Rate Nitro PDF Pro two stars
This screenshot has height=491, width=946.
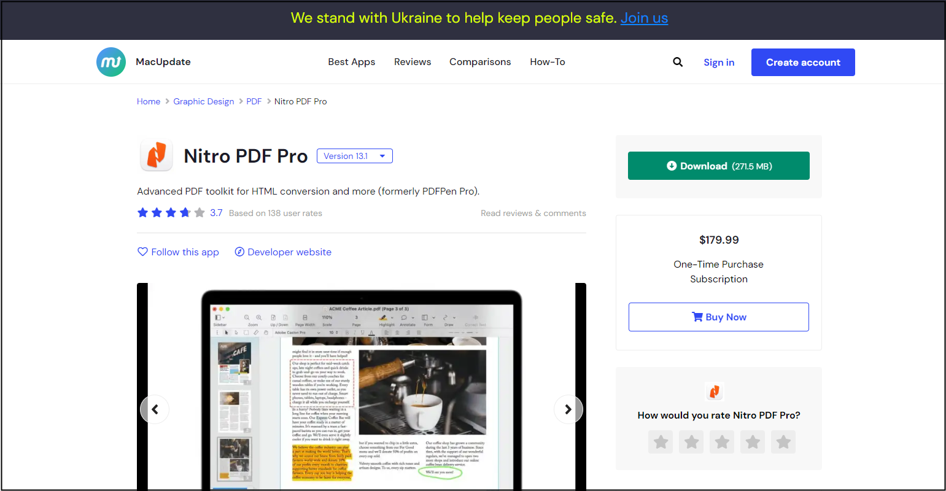pyautogui.click(x=691, y=442)
